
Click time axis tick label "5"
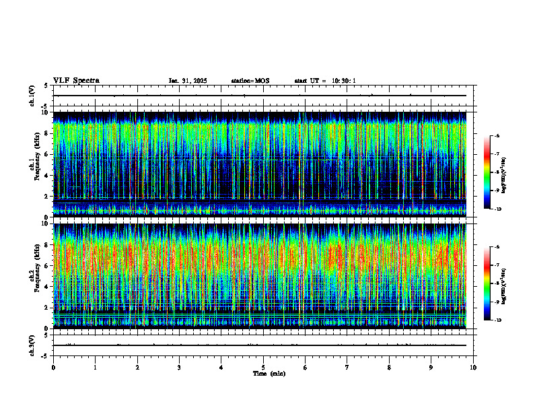[263, 368]
